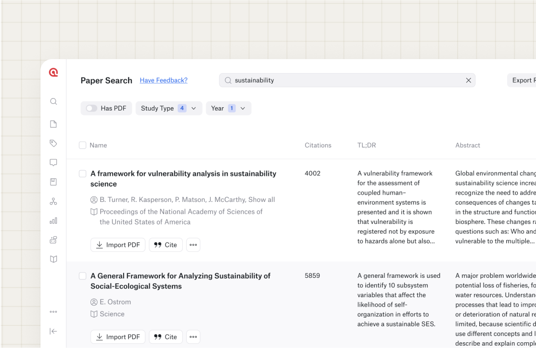Screen dimensions: 536x348
Task: Open the chat bubble icon in sidebar
Action: coord(53,162)
